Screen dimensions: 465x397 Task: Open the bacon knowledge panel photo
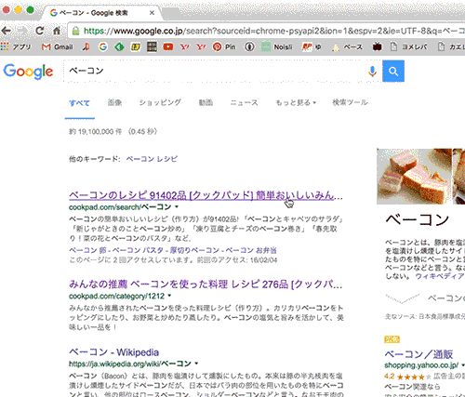tap(414, 177)
